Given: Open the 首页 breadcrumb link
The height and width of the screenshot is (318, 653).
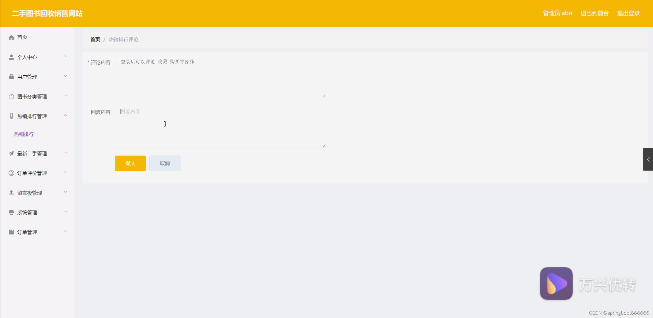Looking at the screenshot, I should pyautogui.click(x=95, y=39).
